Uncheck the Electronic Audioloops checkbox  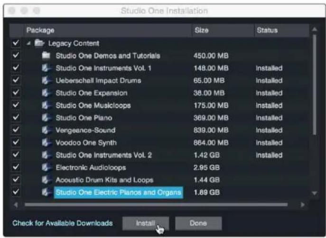(16, 167)
